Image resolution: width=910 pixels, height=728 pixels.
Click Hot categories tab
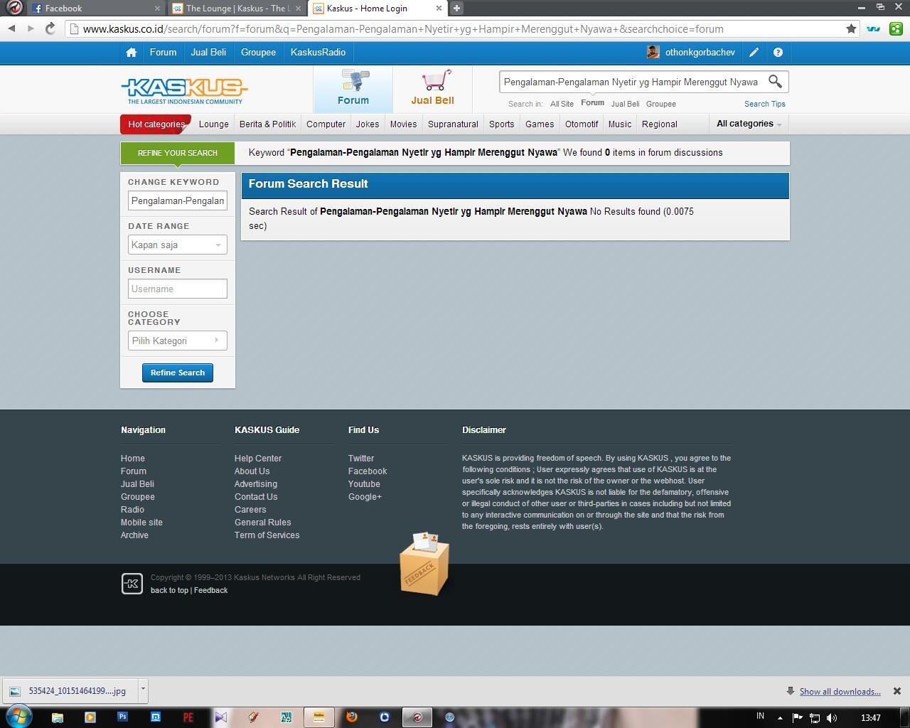(156, 124)
